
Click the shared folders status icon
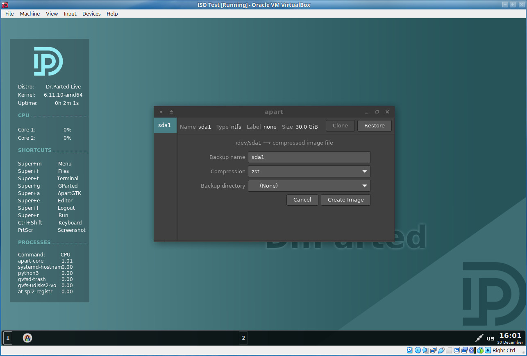click(x=449, y=350)
